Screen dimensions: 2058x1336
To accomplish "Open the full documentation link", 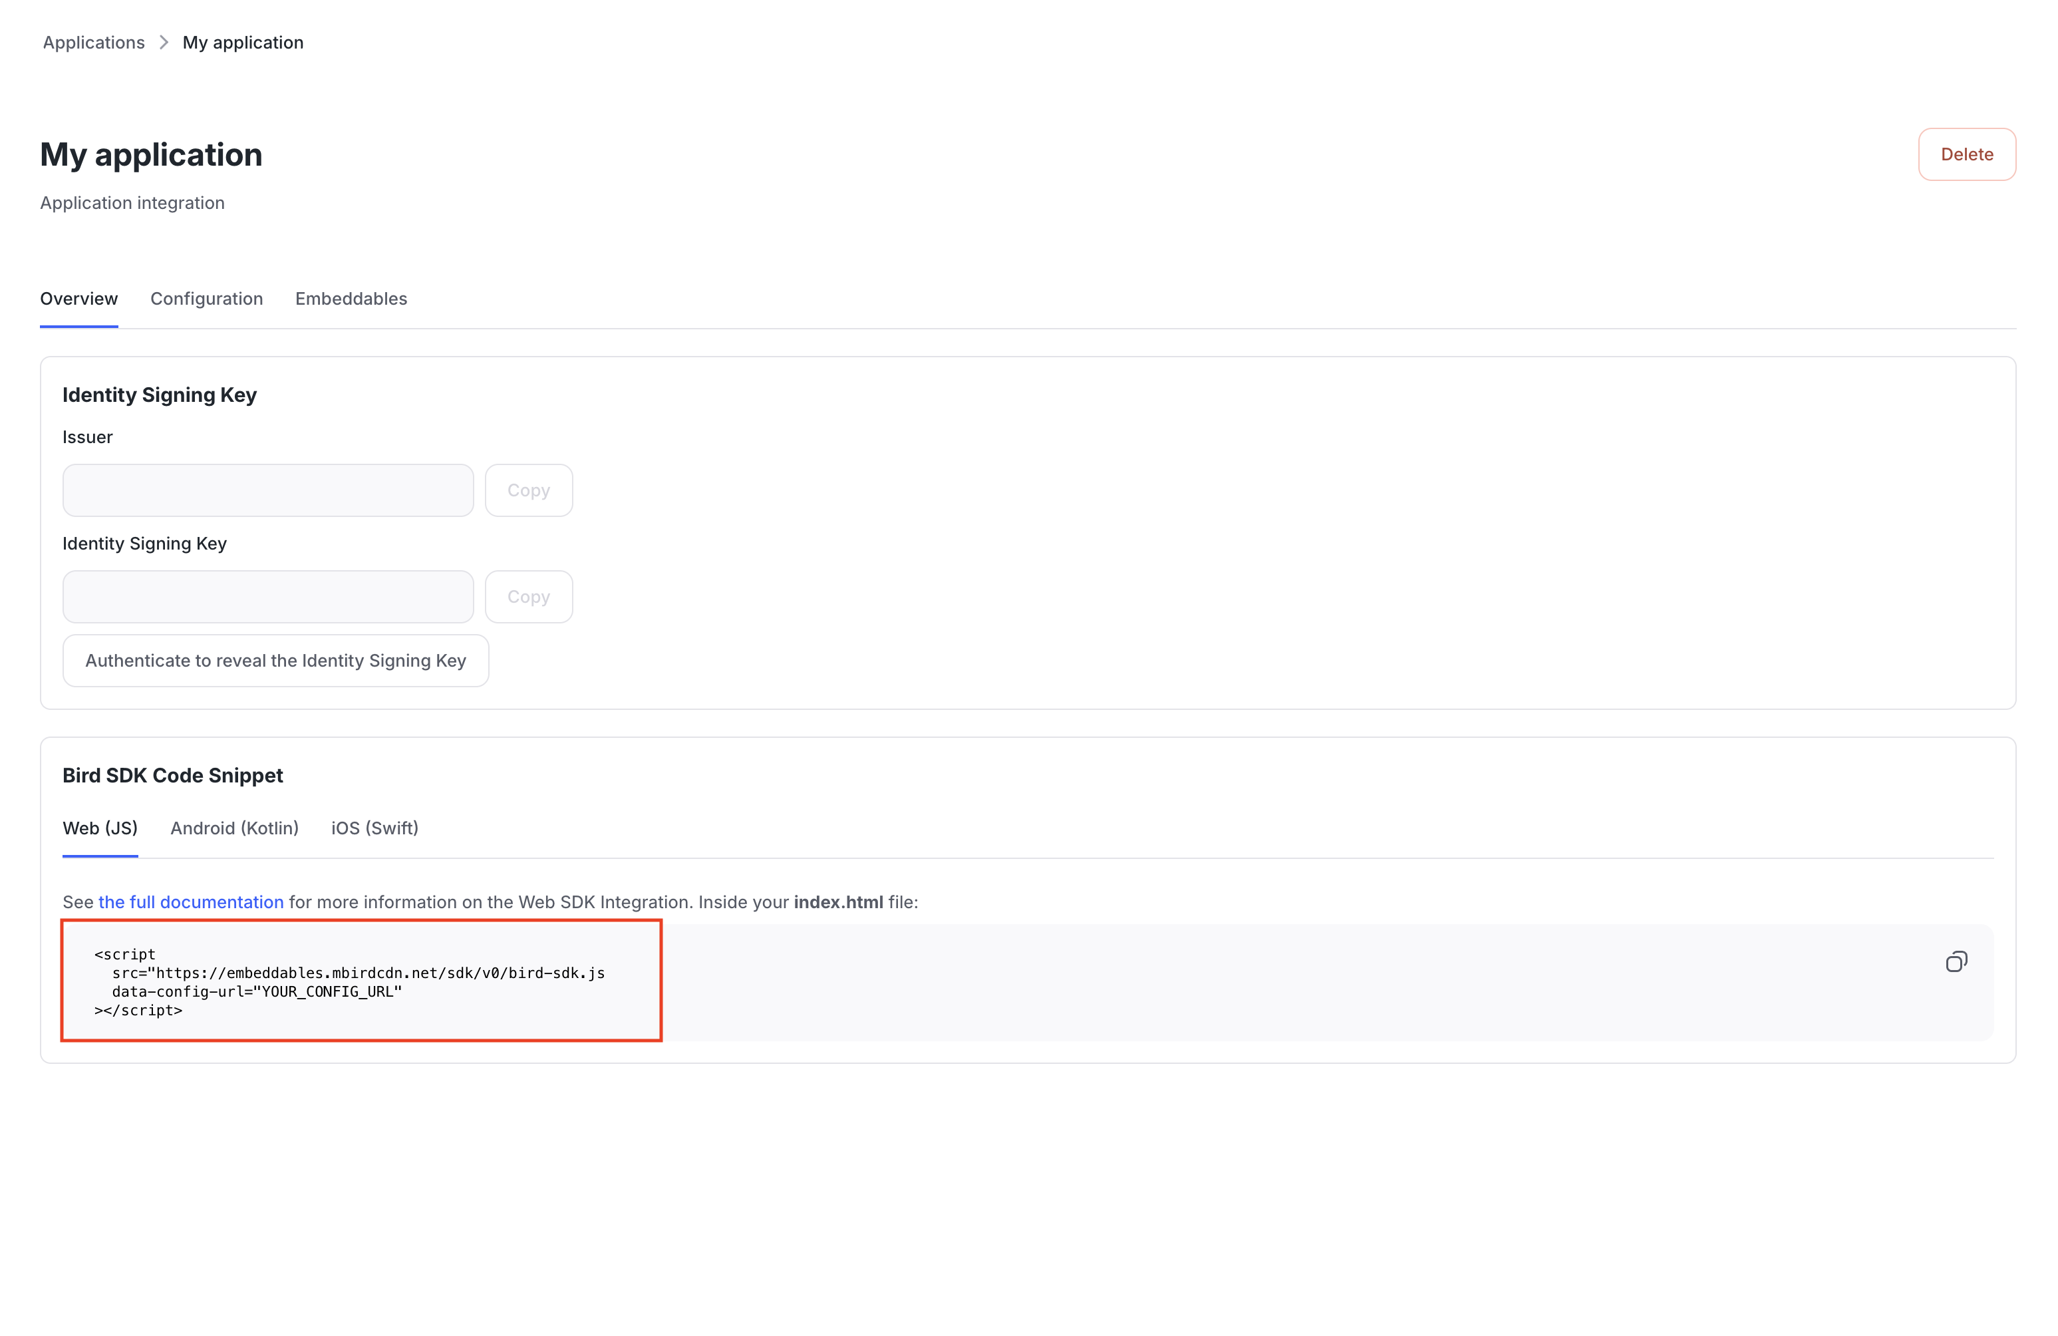I will [190, 902].
